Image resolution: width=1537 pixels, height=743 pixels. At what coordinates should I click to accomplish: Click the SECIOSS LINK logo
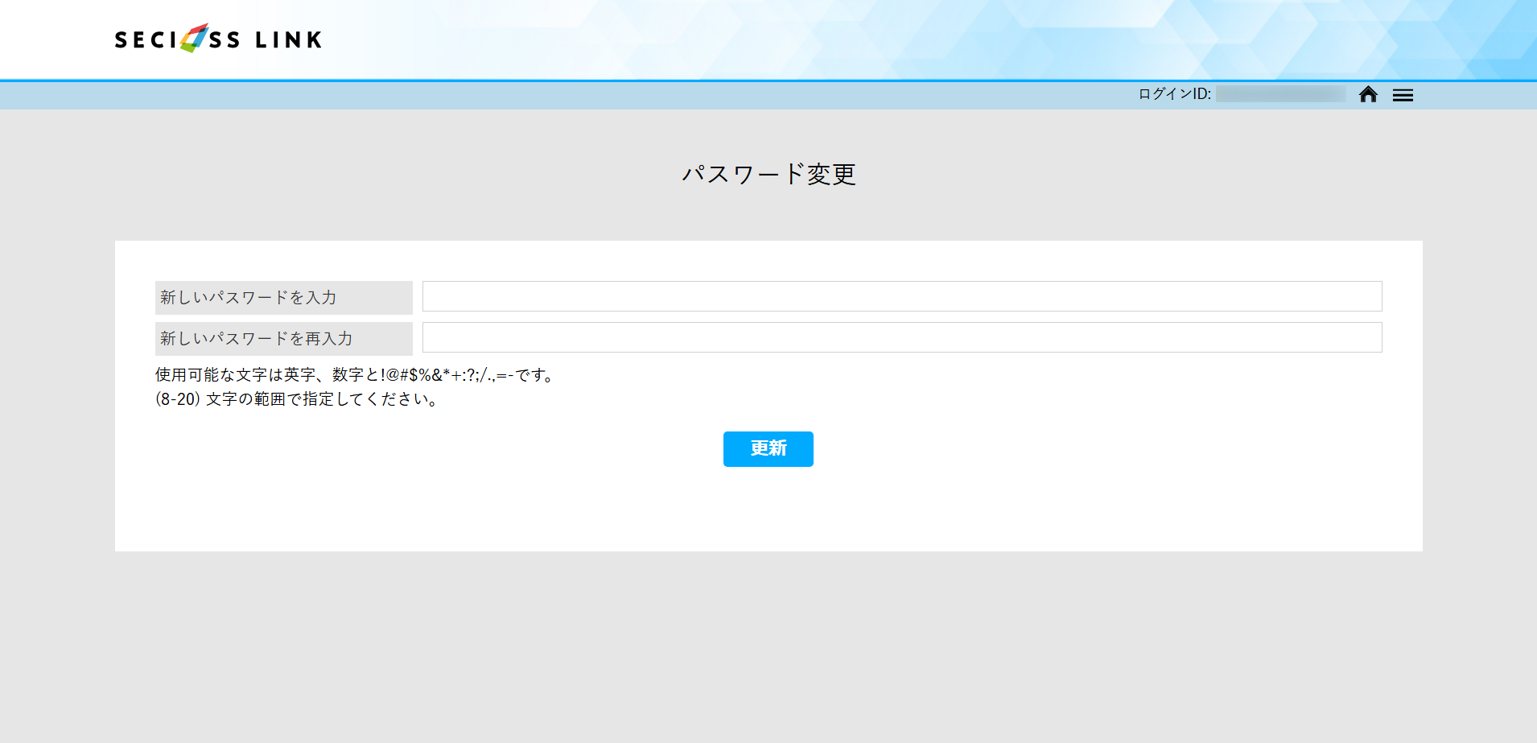[x=218, y=39]
